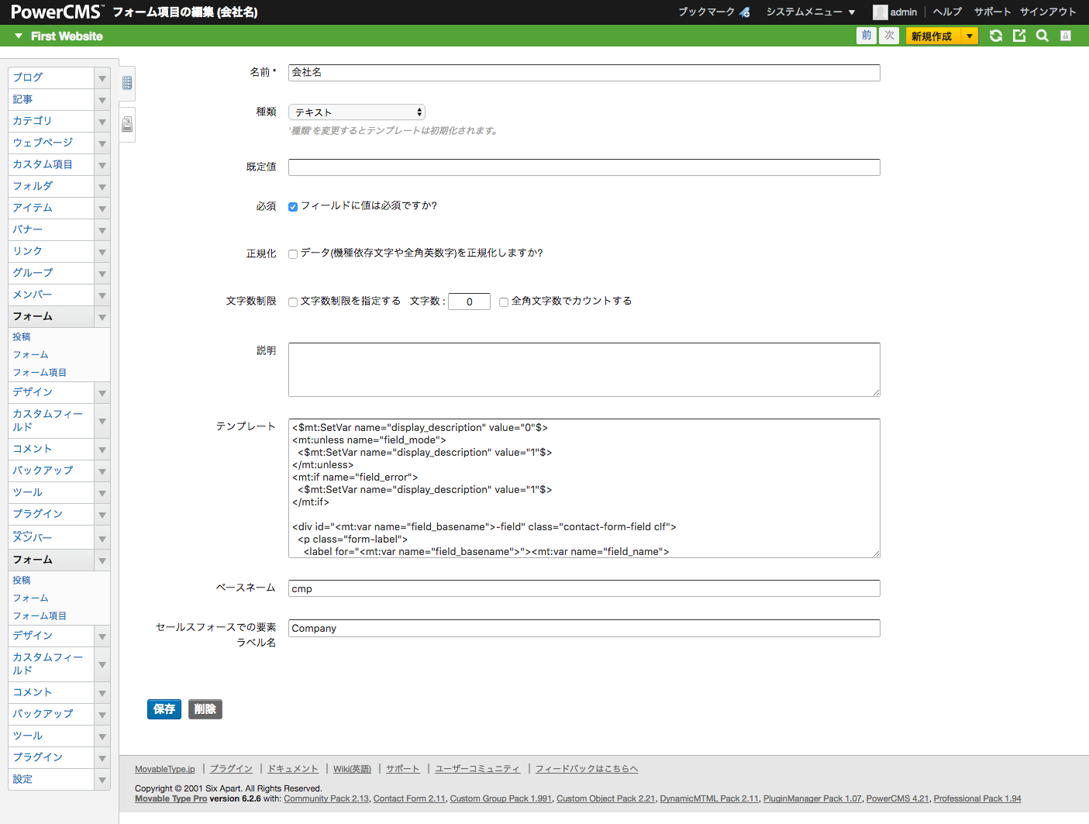Open the 種類 type dropdown
1089x824 pixels.
tap(357, 112)
